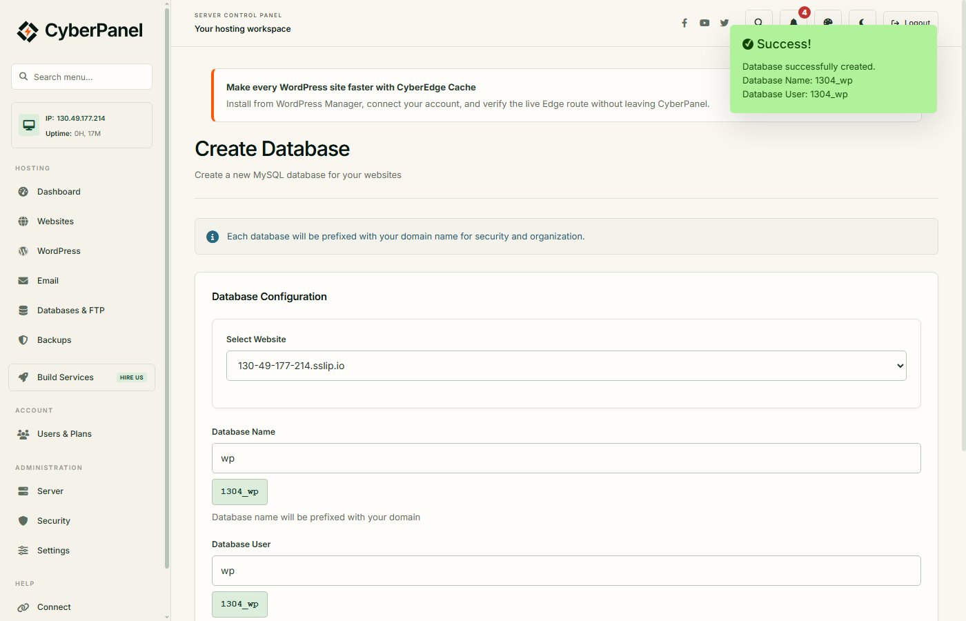Screen dimensions: 966x621
Task: Click the sidebar vertical scrollbar
Action: pos(167,290)
